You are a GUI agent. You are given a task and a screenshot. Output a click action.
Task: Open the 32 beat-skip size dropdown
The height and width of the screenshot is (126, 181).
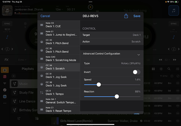point(167,60)
